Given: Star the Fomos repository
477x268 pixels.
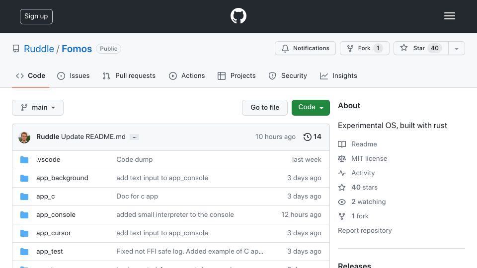Looking at the screenshot, I should point(421,48).
